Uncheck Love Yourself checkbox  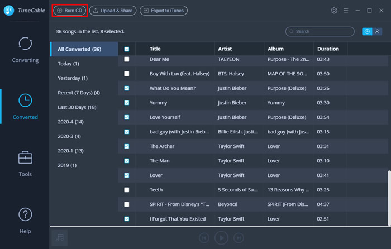(127, 117)
